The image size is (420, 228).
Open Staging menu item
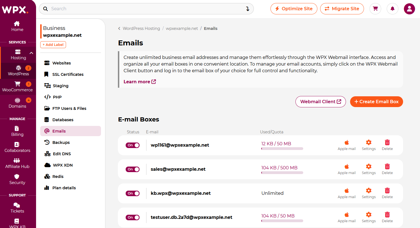(x=70, y=86)
